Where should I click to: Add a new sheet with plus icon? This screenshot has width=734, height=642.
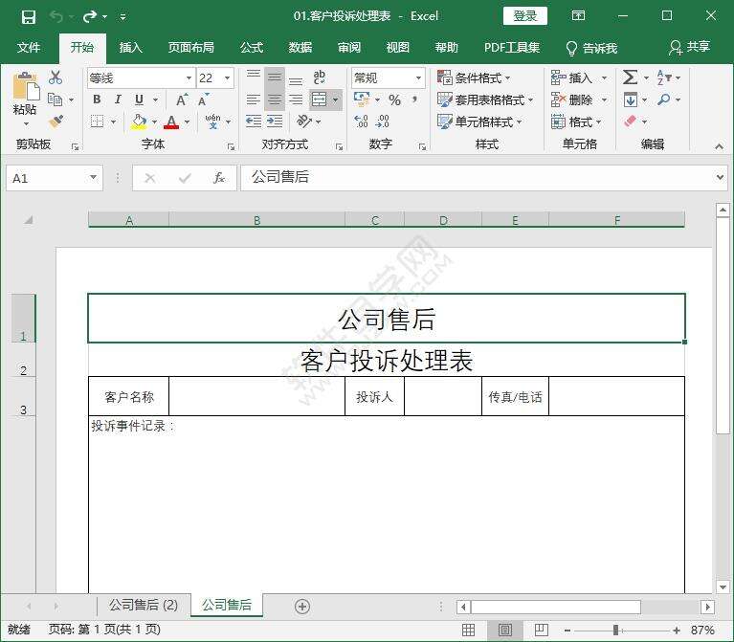point(302,606)
